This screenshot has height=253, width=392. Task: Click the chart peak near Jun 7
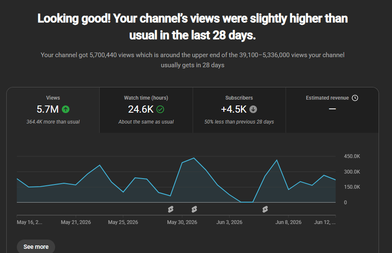coord(277,160)
